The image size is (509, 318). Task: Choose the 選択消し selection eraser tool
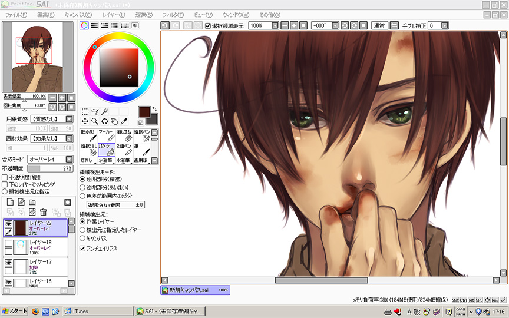pyautogui.click(x=88, y=150)
